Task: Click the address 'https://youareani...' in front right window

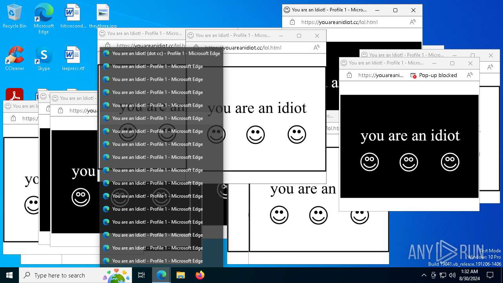Action: pyautogui.click(x=380, y=75)
